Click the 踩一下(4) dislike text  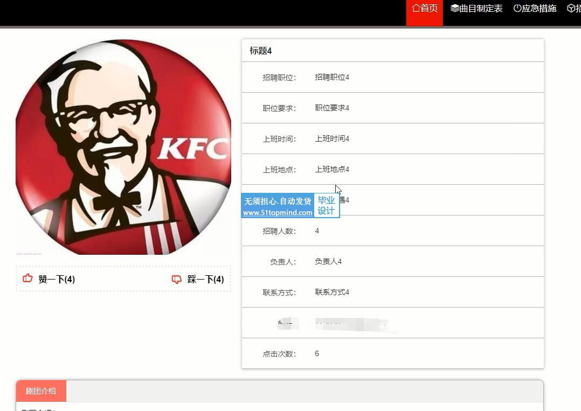pyautogui.click(x=206, y=279)
